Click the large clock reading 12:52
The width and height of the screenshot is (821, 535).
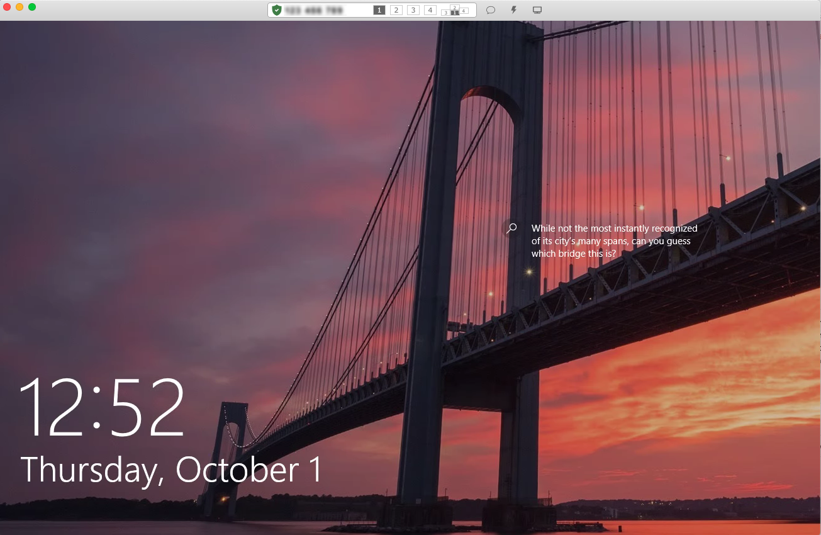point(103,409)
